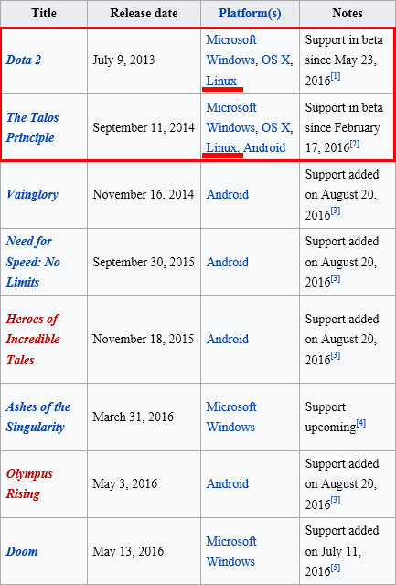This screenshot has width=396, height=585.
Task: Click Microsoft Windows link in Doom row
Action: pos(231,551)
